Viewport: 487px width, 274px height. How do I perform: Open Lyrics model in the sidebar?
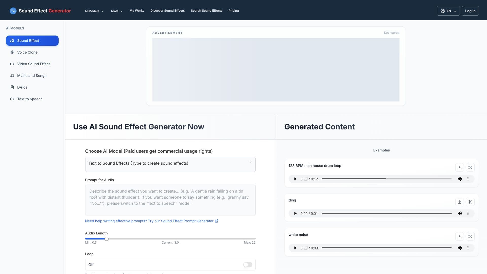click(32, 87)
